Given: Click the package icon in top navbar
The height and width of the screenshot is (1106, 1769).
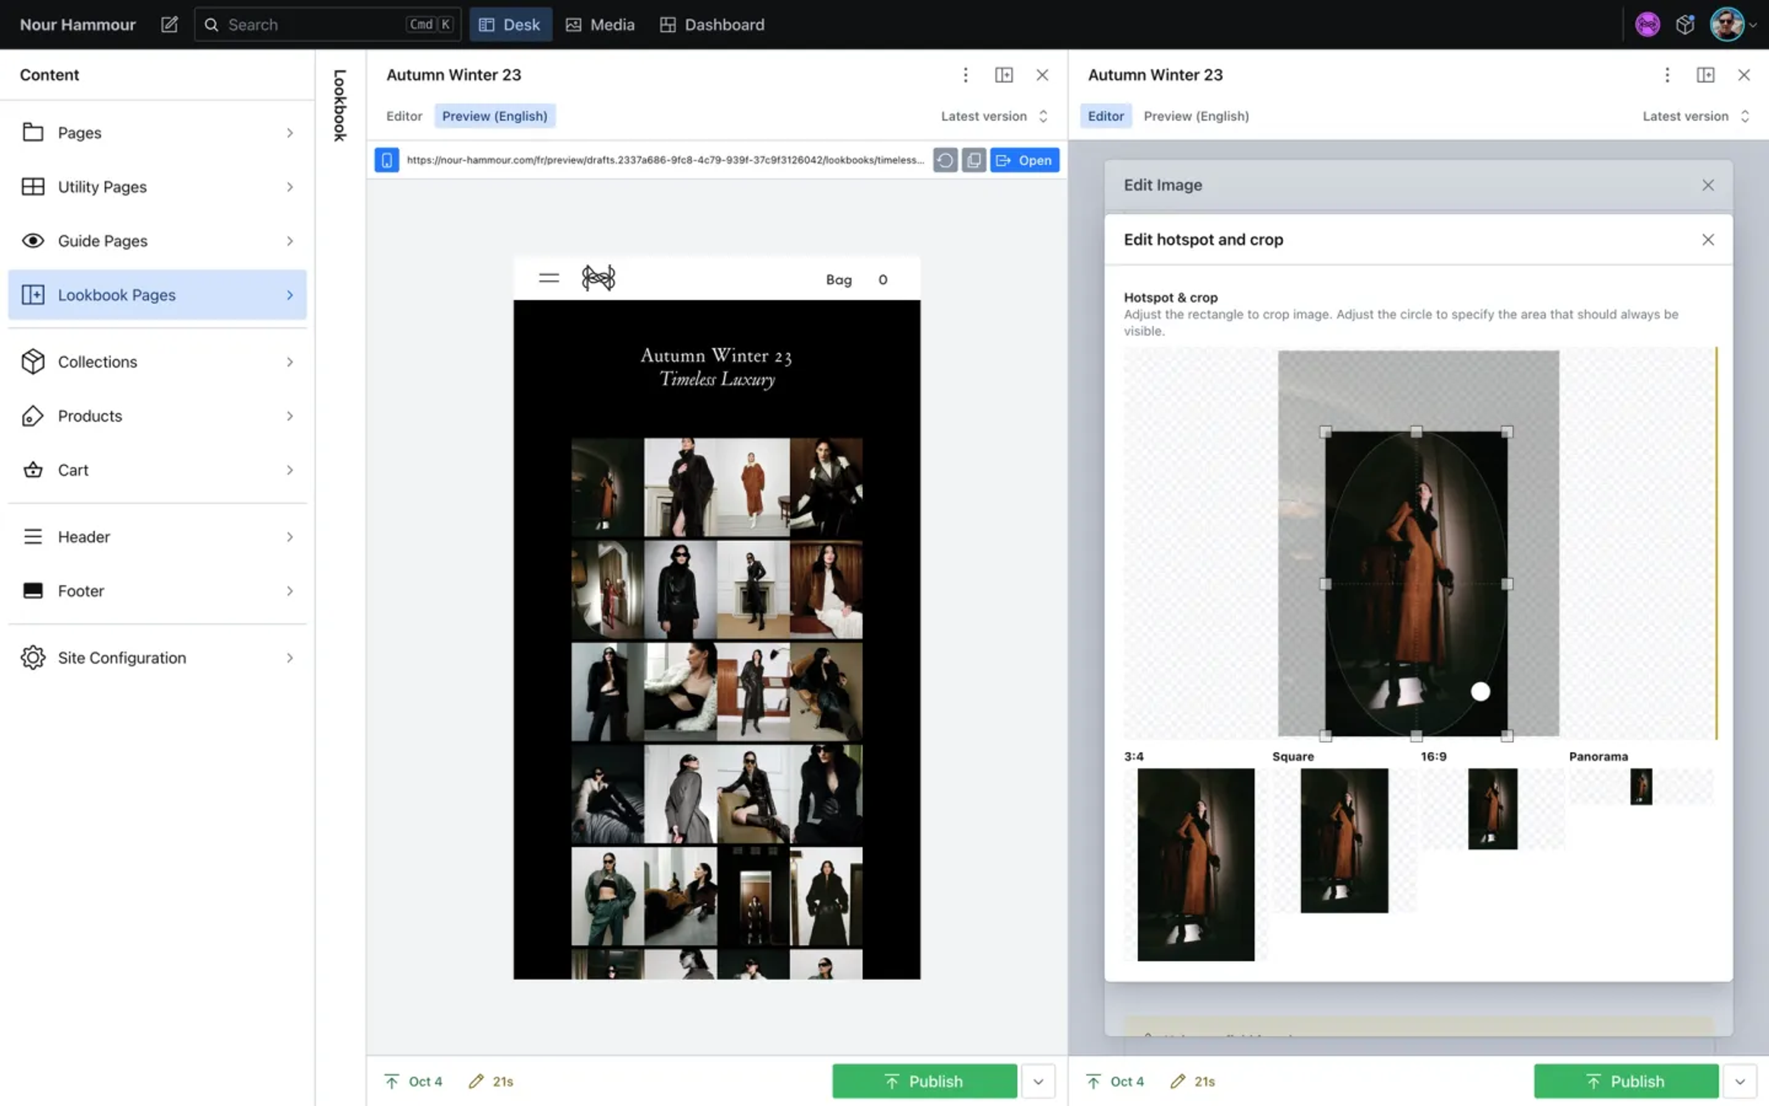Looking at the screenshot, I should tap(1685, 25).
